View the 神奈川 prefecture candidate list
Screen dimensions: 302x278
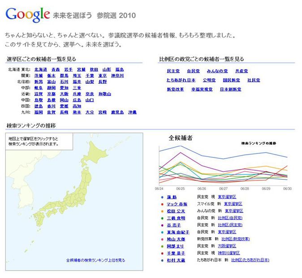117,76
